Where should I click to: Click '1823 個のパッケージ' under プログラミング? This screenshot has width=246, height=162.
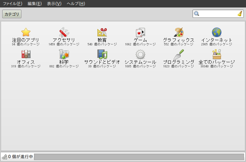179,66
